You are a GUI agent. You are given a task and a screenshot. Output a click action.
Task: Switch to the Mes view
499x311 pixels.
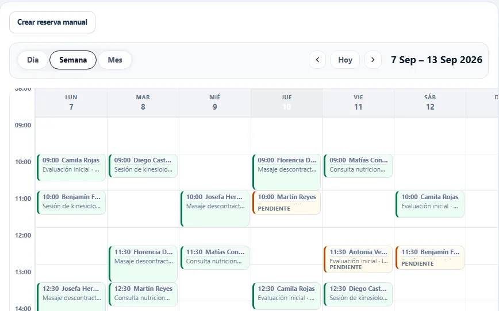(115, 60)
